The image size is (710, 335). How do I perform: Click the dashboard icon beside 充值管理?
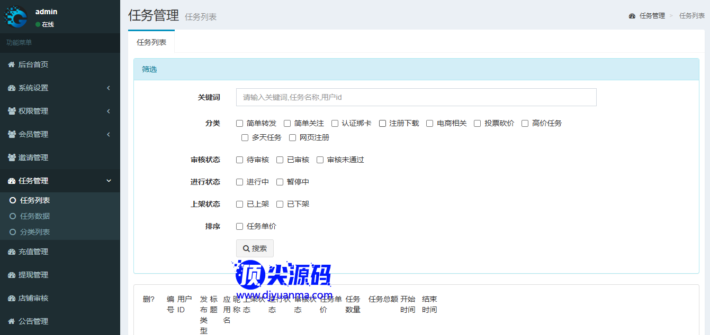(11, 252)
